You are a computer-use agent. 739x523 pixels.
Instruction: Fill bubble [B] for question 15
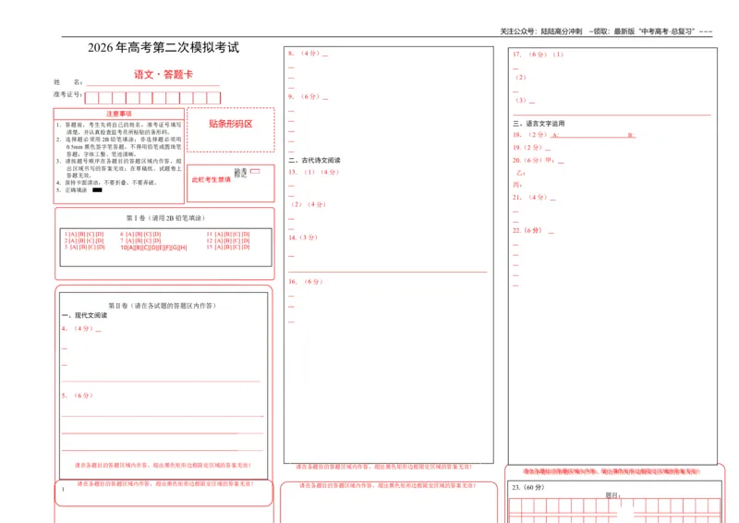[227, 247]
